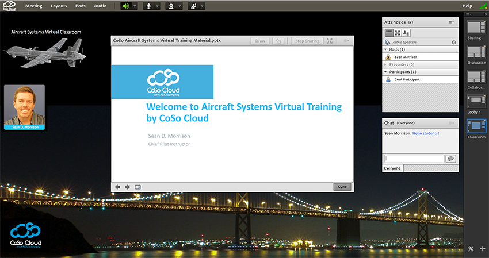Expand the Presenters (0) group

click(386, 64)
